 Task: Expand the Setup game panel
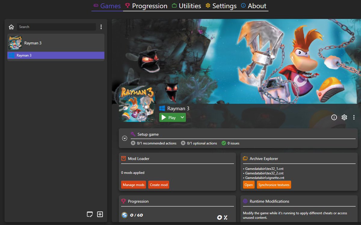pos(125,138)
